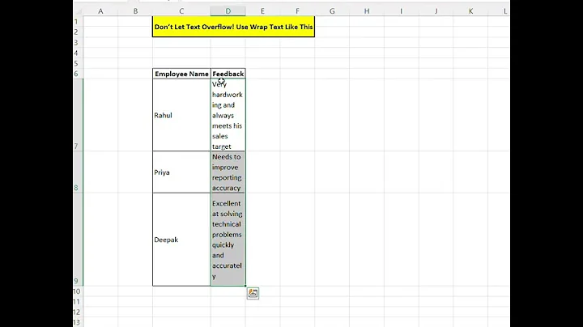Viewport: 583px width, 327px height.
Task: Select row 1 header
Action: pyautogui.click(x=78, y=22)
